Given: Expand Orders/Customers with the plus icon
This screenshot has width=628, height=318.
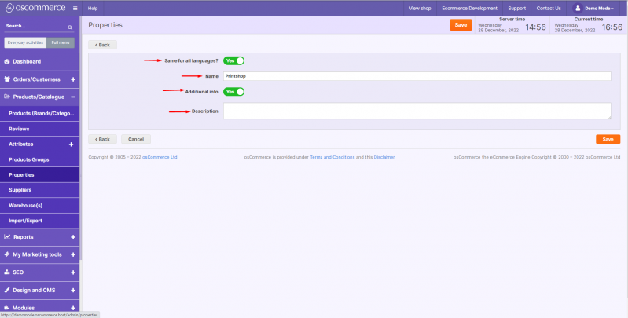Looking at the screenshot, I should pyautogui.click(x=73, y=79).
